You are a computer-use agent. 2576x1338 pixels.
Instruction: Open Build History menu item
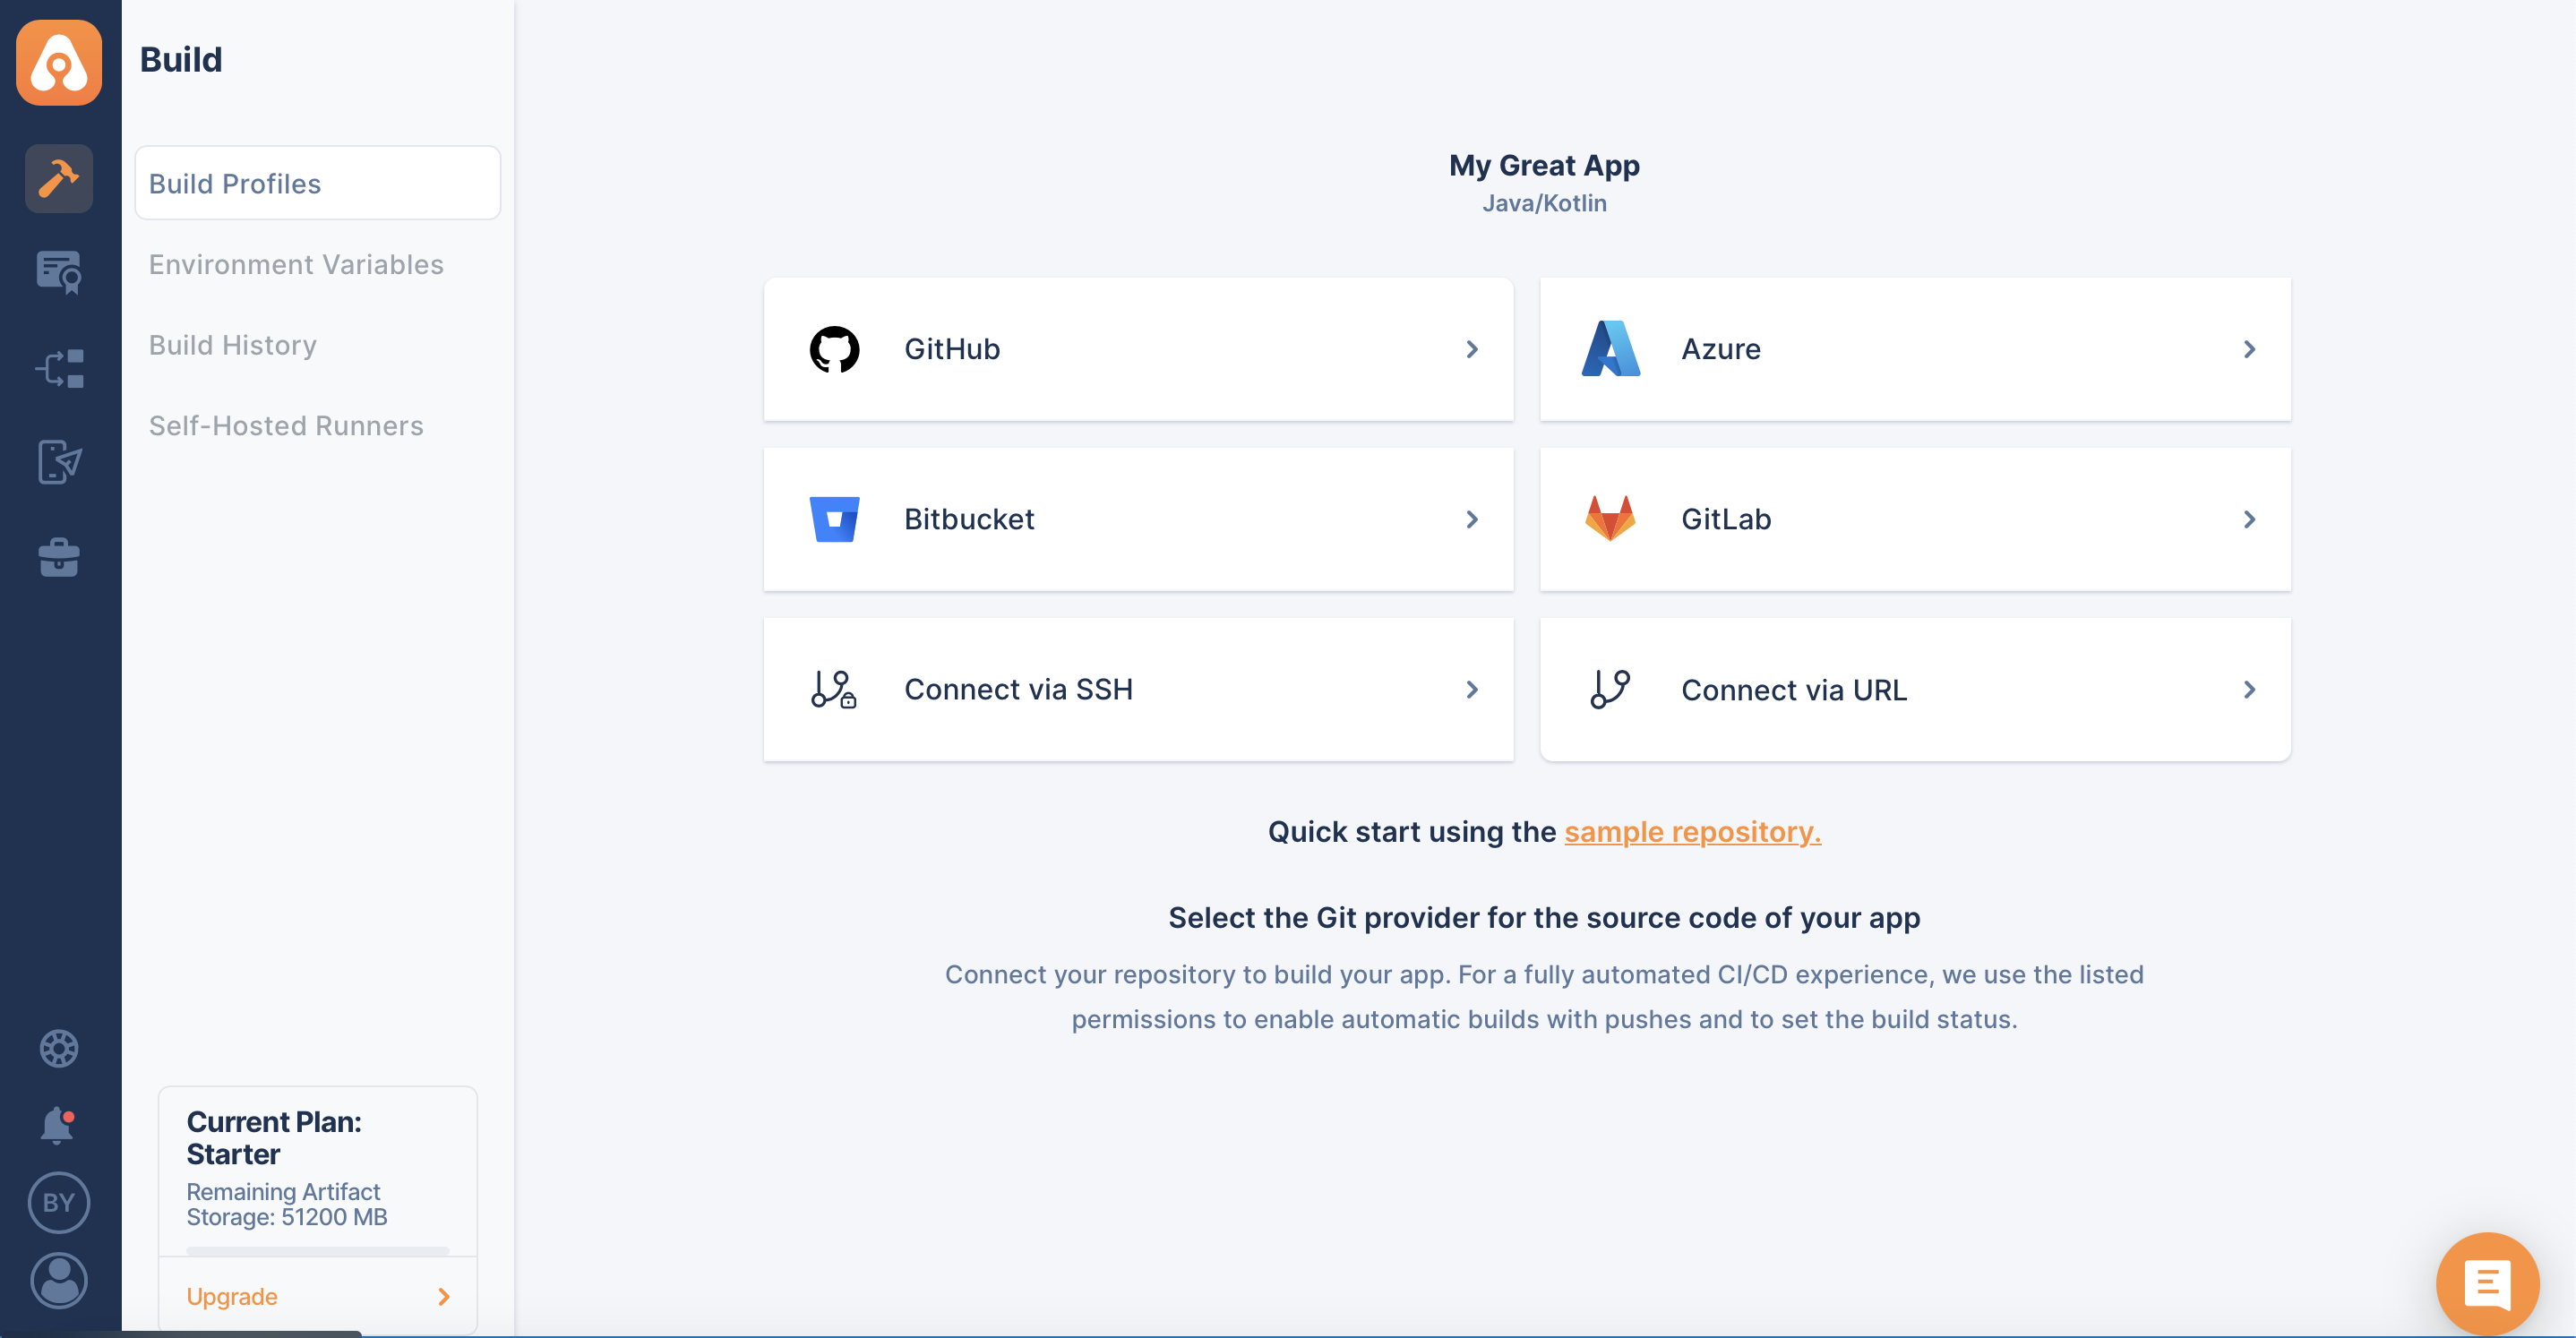coord(232,344)
